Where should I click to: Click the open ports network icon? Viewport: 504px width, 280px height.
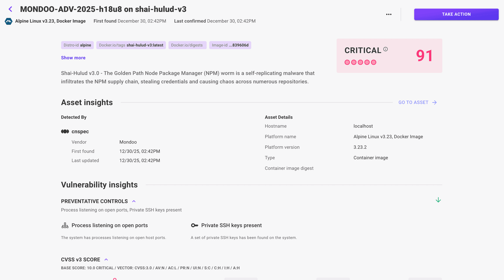65,225
